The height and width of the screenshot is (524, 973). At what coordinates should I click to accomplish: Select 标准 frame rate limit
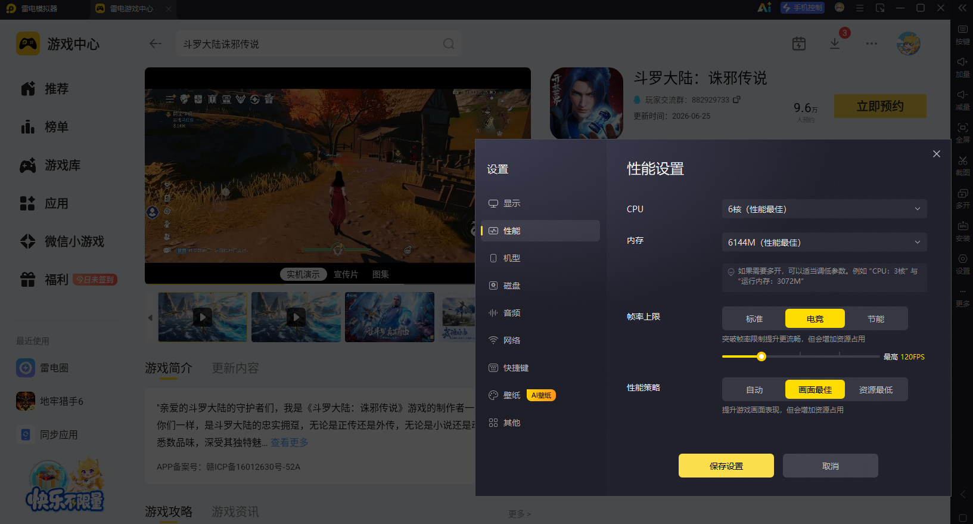754,319
